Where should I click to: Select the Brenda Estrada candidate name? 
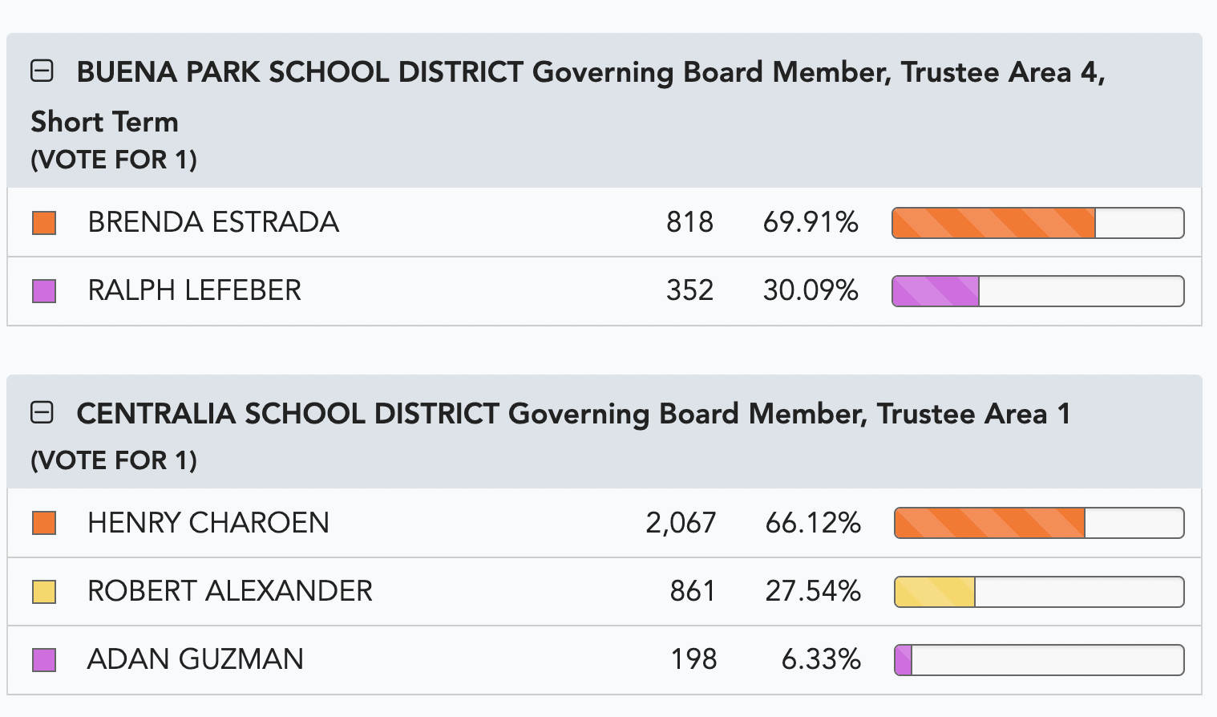pyautogui.click(x=213, y=222)
